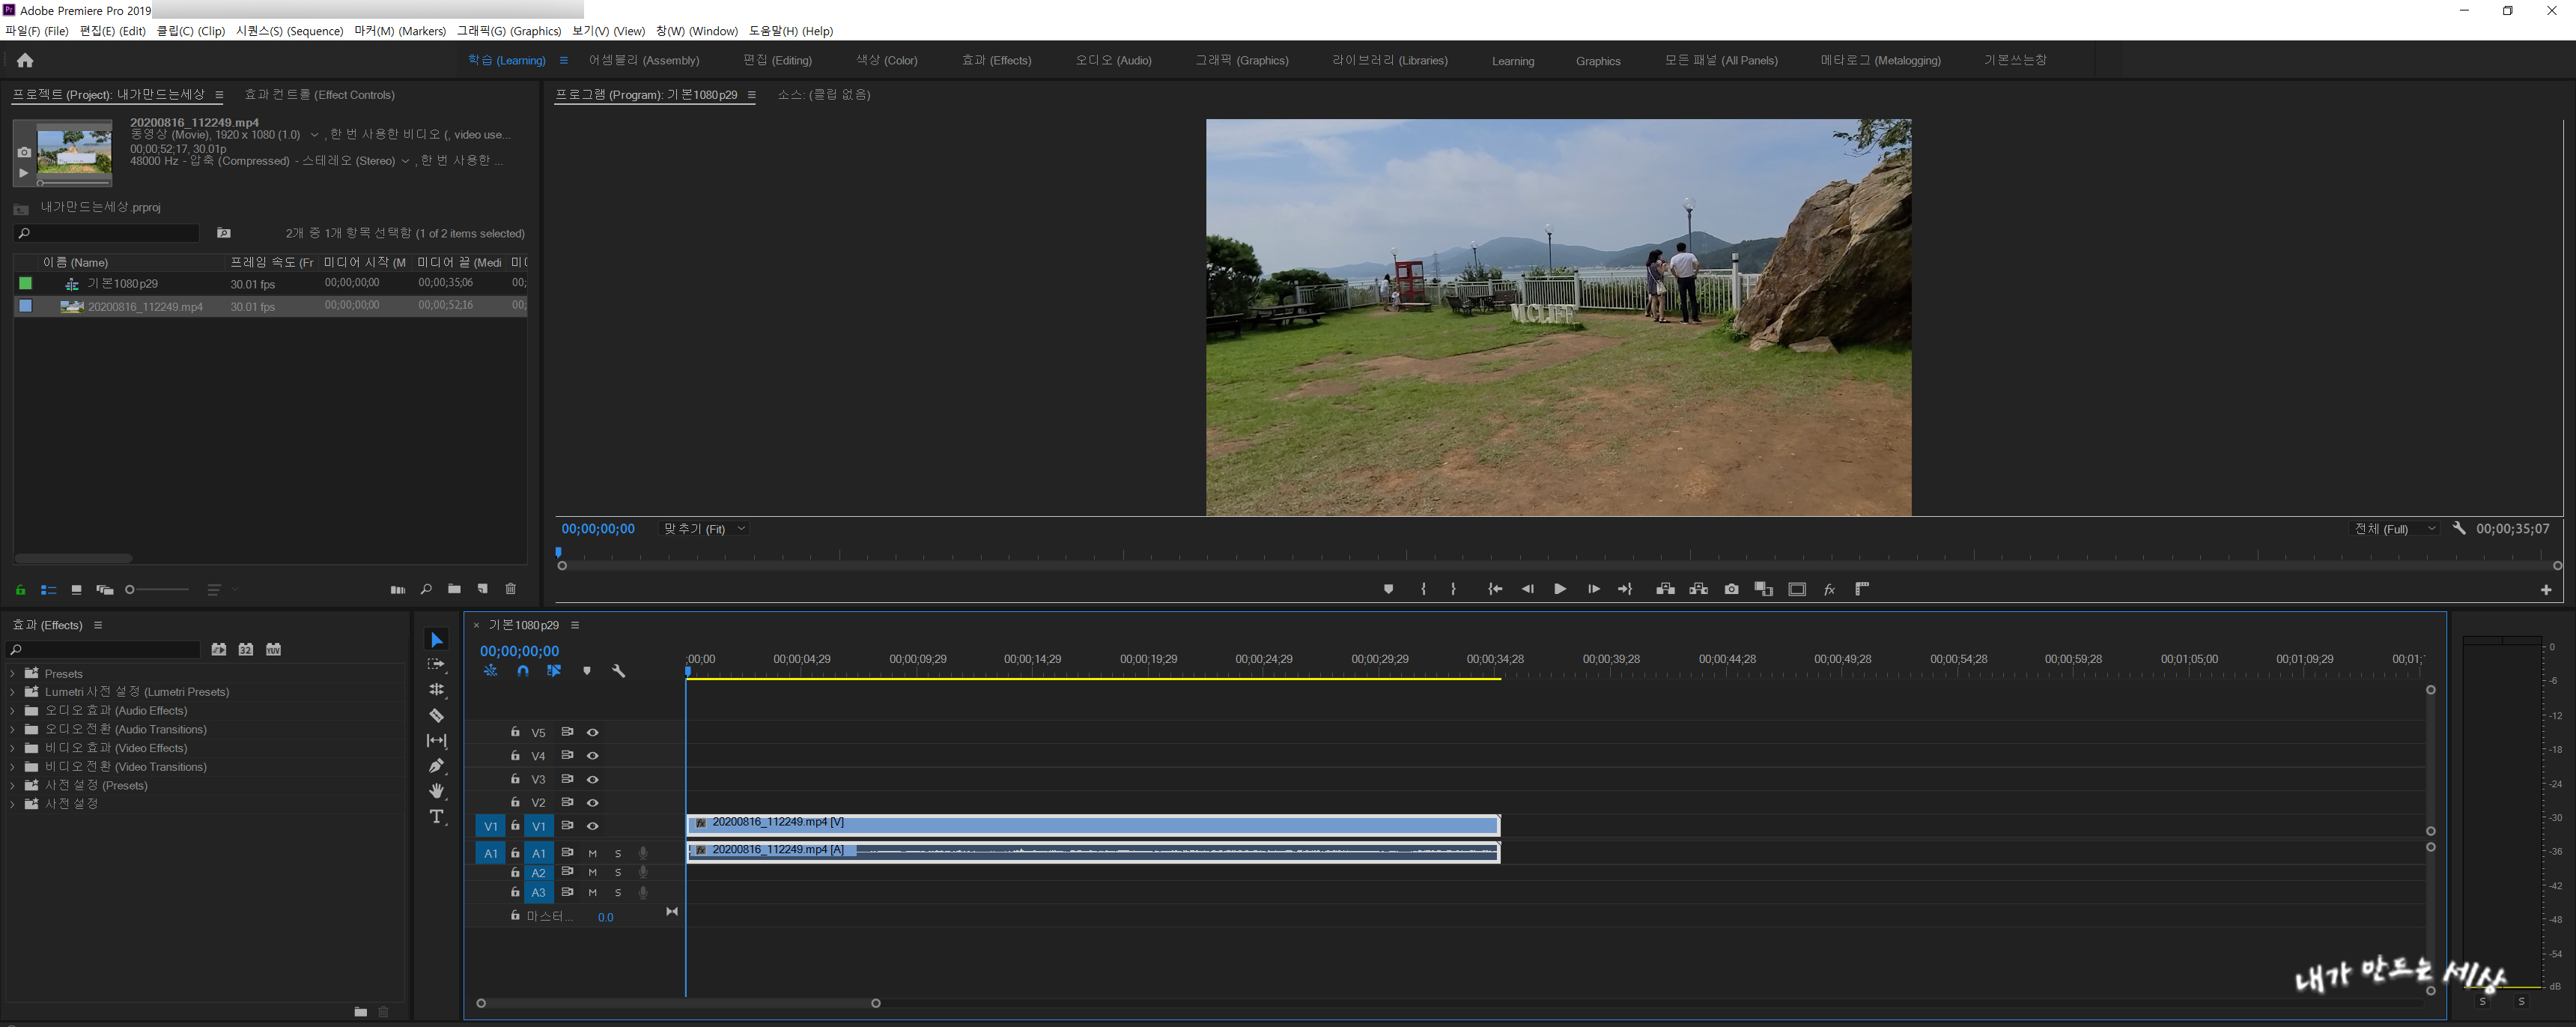Toggle lock on track V3
This screenshot has width=2576, height=1027.
coord(515,779)
